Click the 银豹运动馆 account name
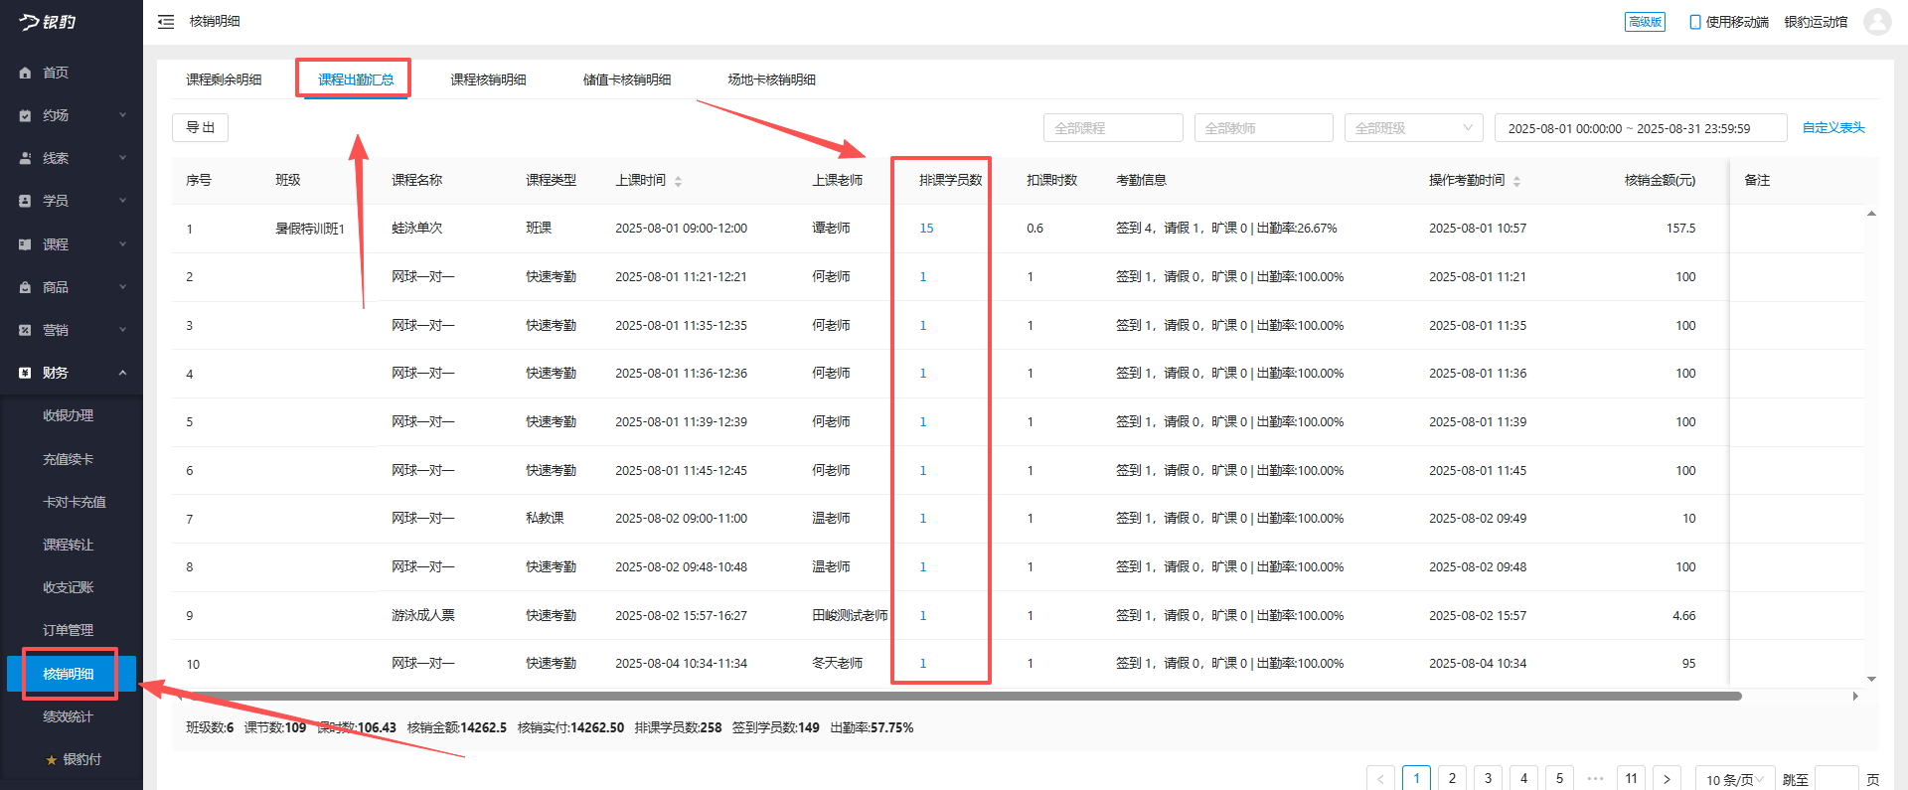 pyautogui.click(x=1816, y=22)
